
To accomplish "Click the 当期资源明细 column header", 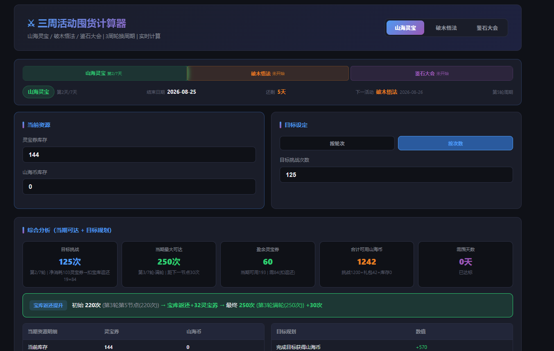I will 43,331.
